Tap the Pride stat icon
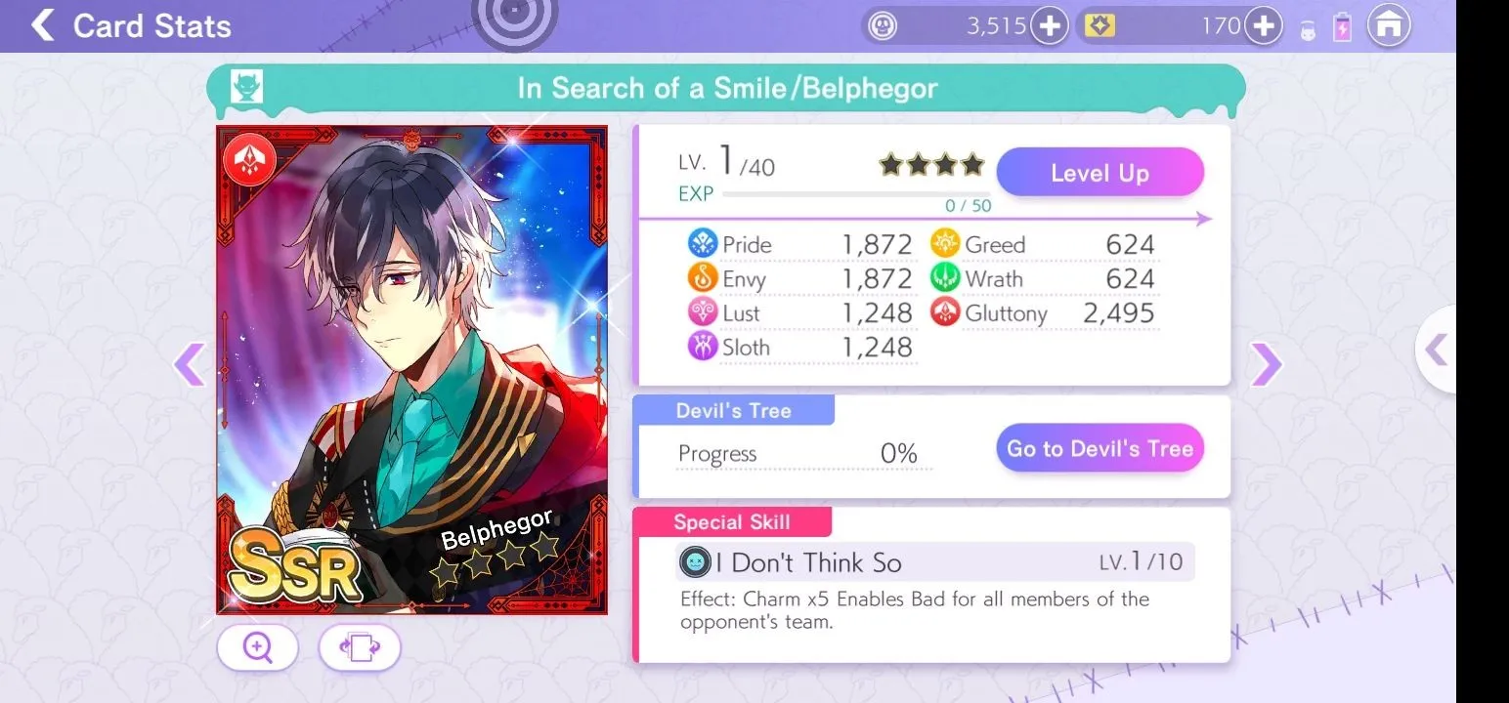 click(x=703, y=243)
